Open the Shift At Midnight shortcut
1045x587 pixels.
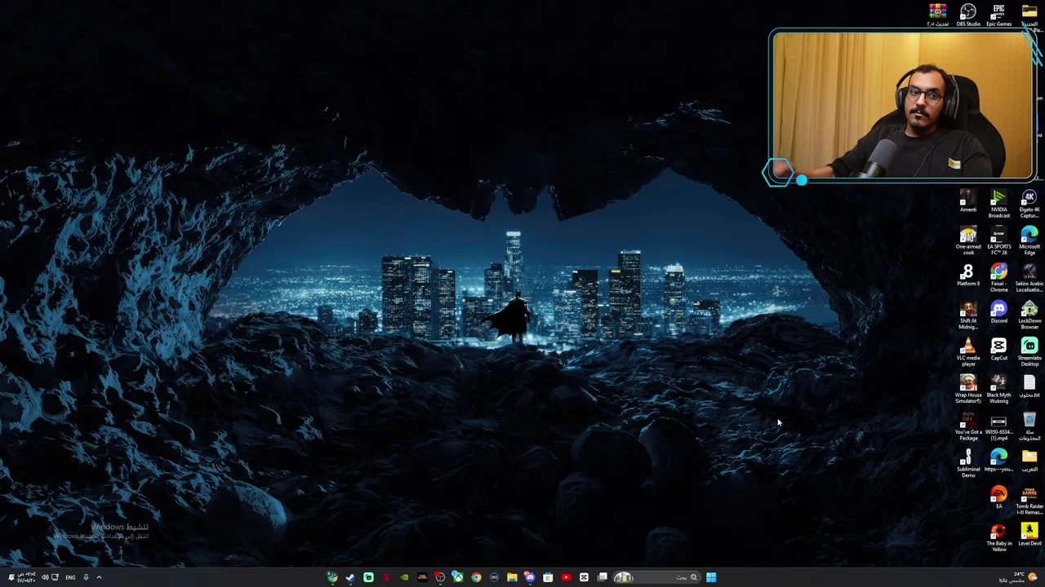tap(968, 316)
